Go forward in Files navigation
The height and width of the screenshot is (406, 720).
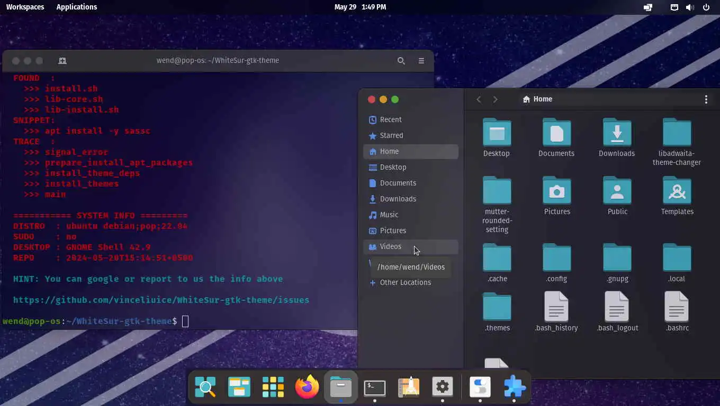[495, 99]
